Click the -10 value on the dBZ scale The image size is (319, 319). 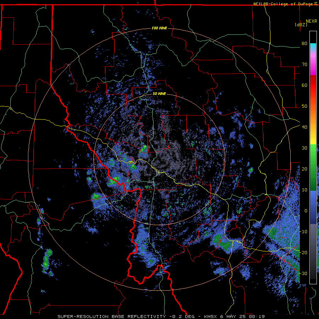tap(303, 231)
